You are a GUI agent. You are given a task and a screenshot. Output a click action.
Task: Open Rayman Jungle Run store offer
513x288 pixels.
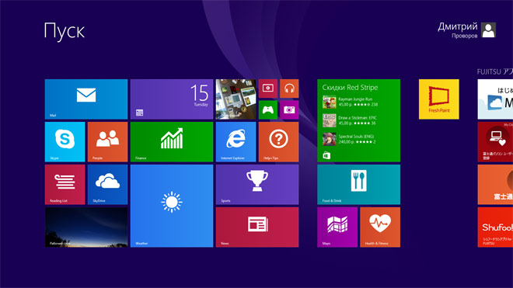pyautogui.click(x=350, y=102)
